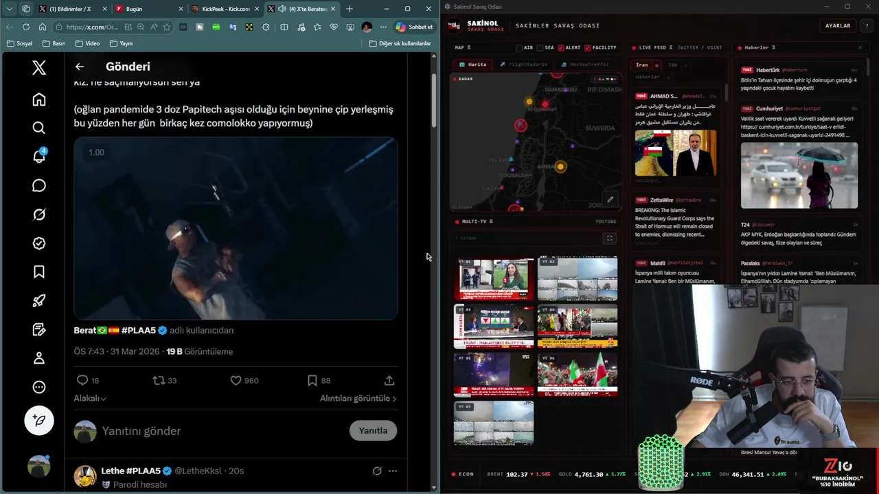Open the More circle icon in X sidebar
Viewport: 879px width, 494px height.
coord(39,387)
